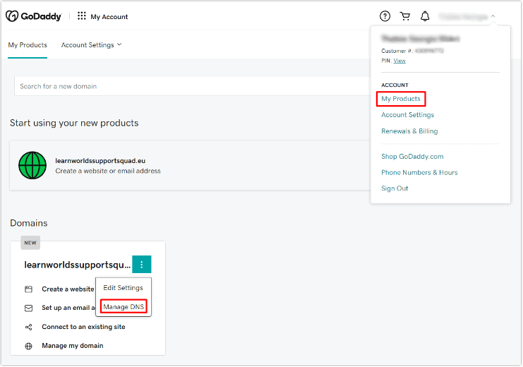Open the notifications bell

tap(425, 16)
